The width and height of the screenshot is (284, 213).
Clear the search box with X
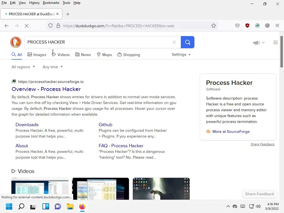coord(174,42)
